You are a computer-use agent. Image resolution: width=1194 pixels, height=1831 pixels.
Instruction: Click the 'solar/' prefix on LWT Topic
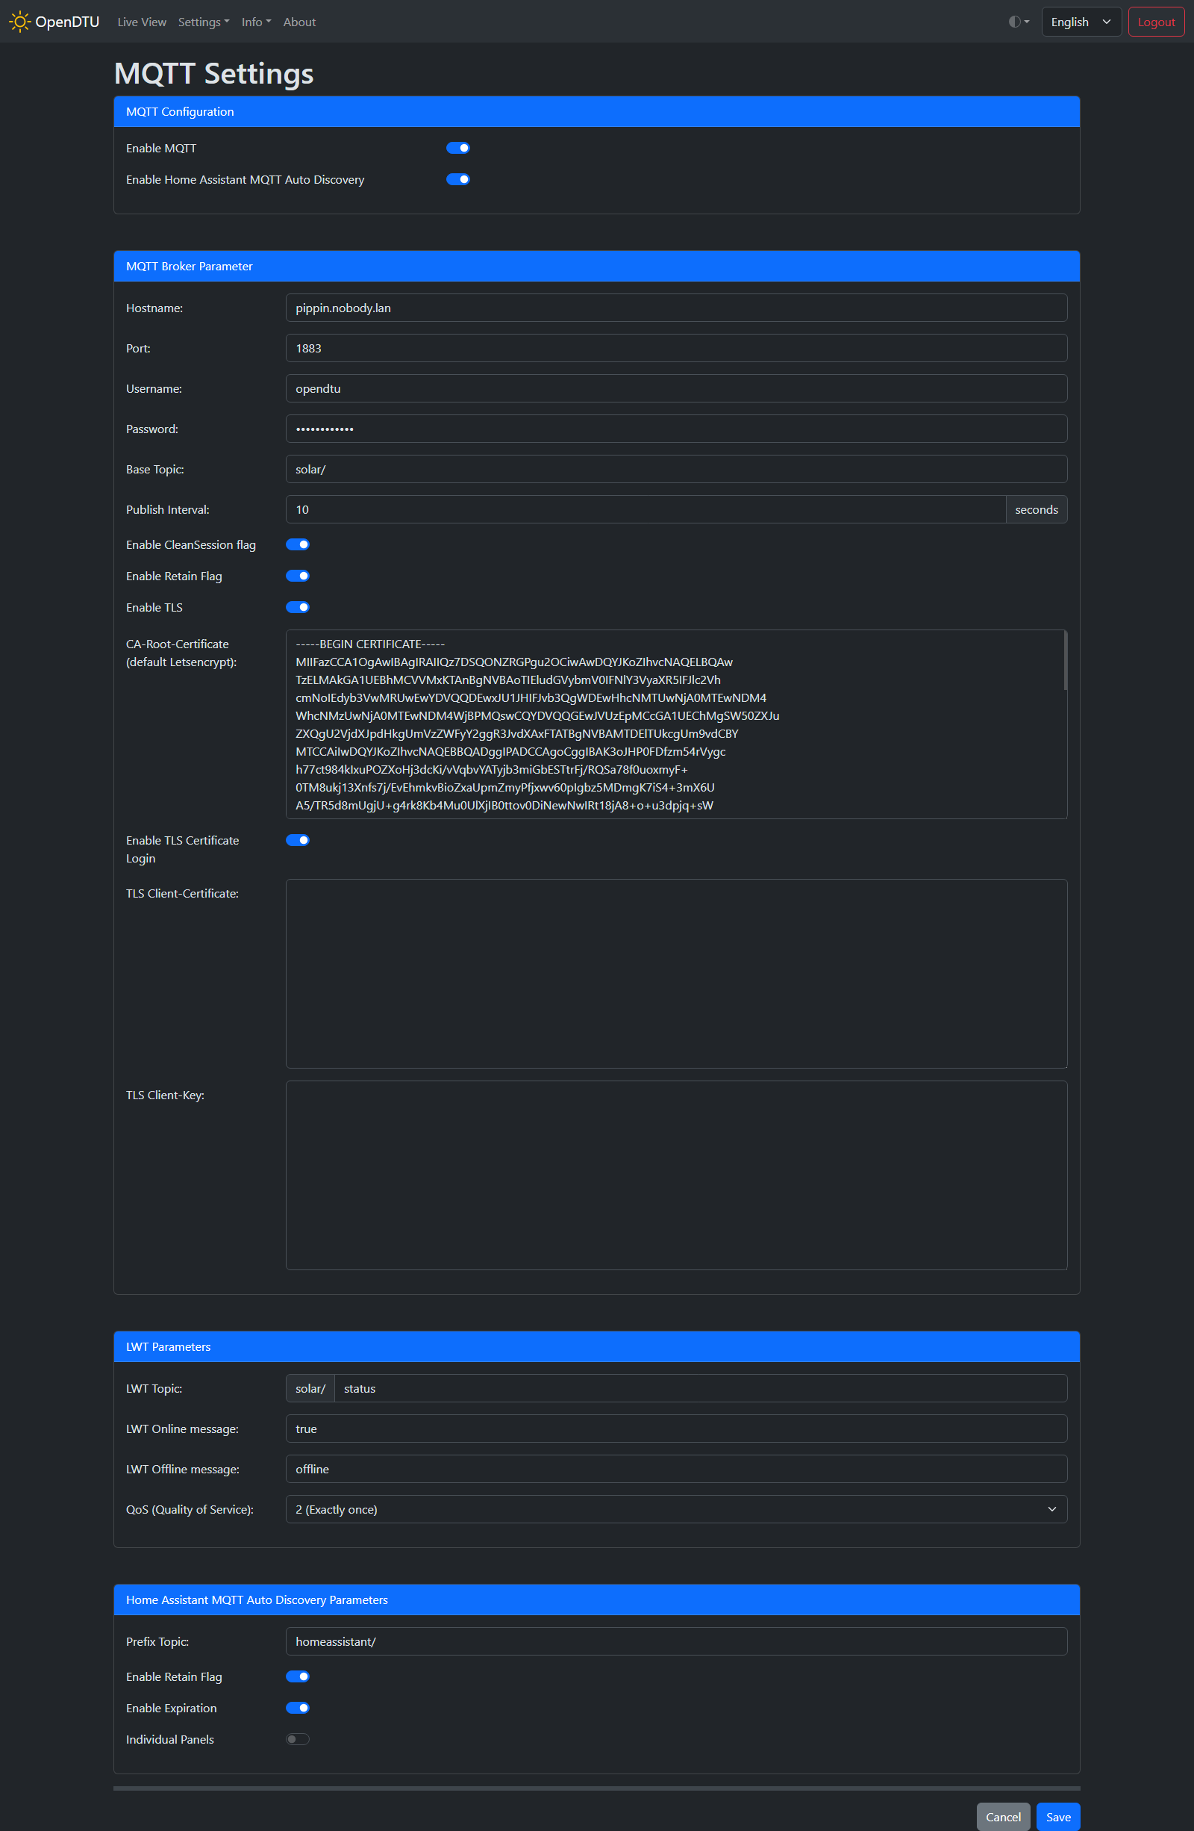(310, 1389)
